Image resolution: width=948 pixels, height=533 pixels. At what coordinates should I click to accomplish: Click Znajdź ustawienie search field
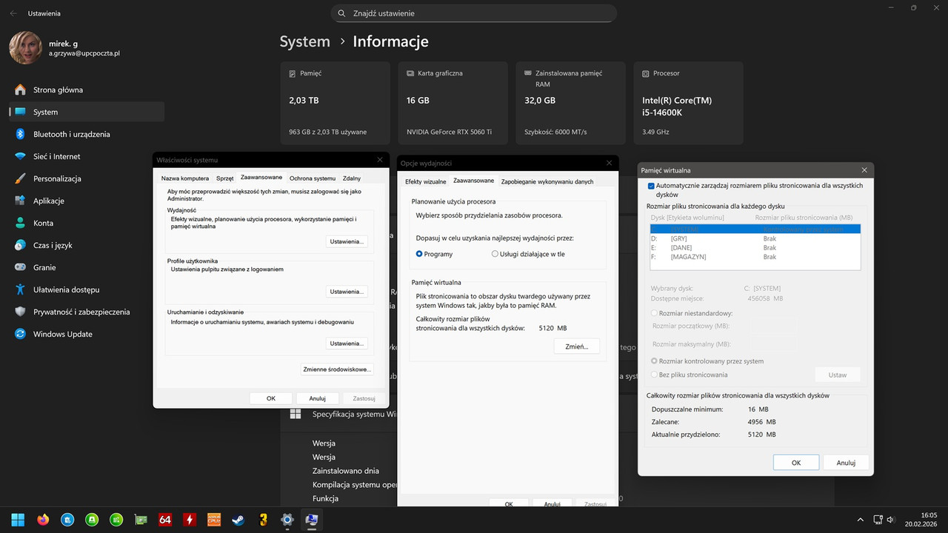474,13
